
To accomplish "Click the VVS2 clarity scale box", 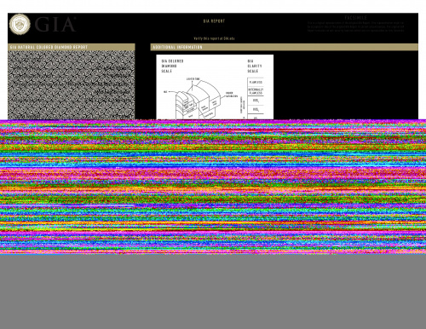I will pos(256,109).
